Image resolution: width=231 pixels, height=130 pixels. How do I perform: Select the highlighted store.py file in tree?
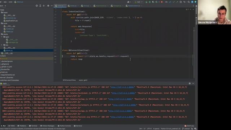click(27, 51)
